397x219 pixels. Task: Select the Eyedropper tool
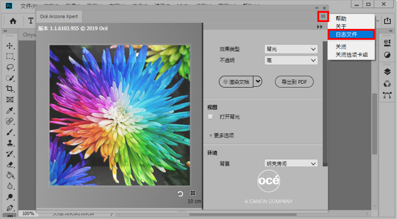click(10, 110)
